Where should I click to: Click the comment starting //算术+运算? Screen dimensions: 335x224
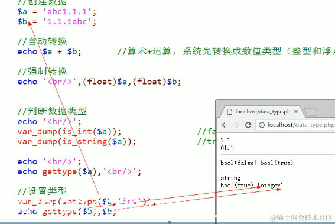click(x=226, y=51)
